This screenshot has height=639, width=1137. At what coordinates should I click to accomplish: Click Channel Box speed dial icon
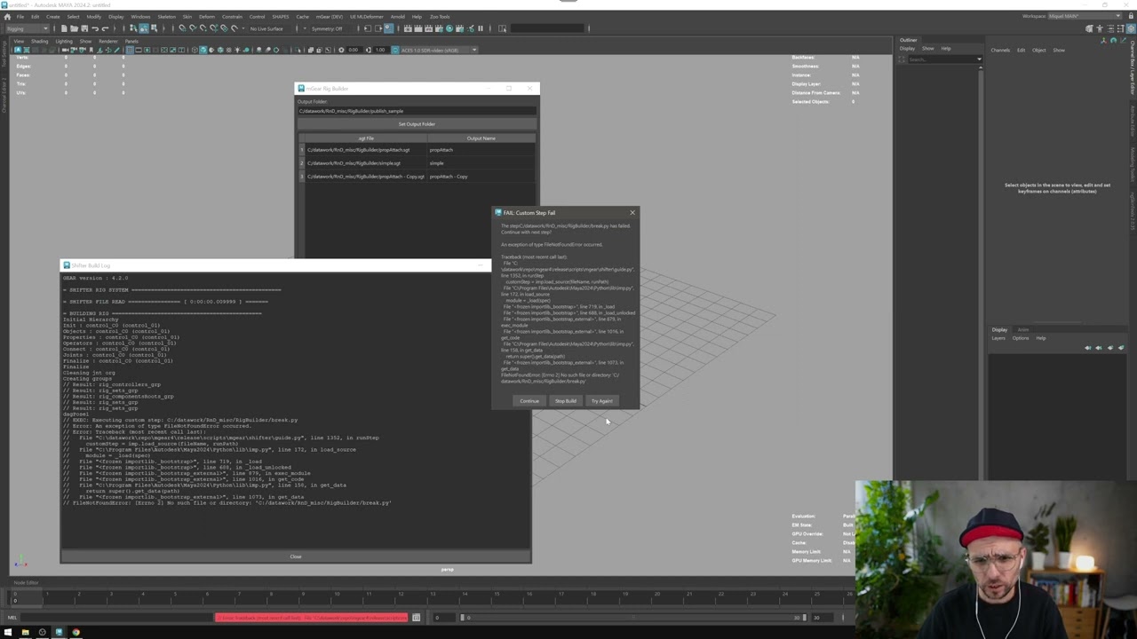pyautogui.click(x=1113, y=40)
